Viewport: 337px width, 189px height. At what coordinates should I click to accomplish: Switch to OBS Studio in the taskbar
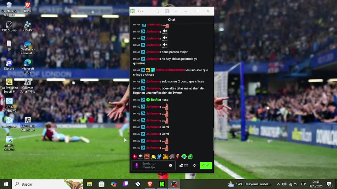pyautogui.click(x=174, y=184)
